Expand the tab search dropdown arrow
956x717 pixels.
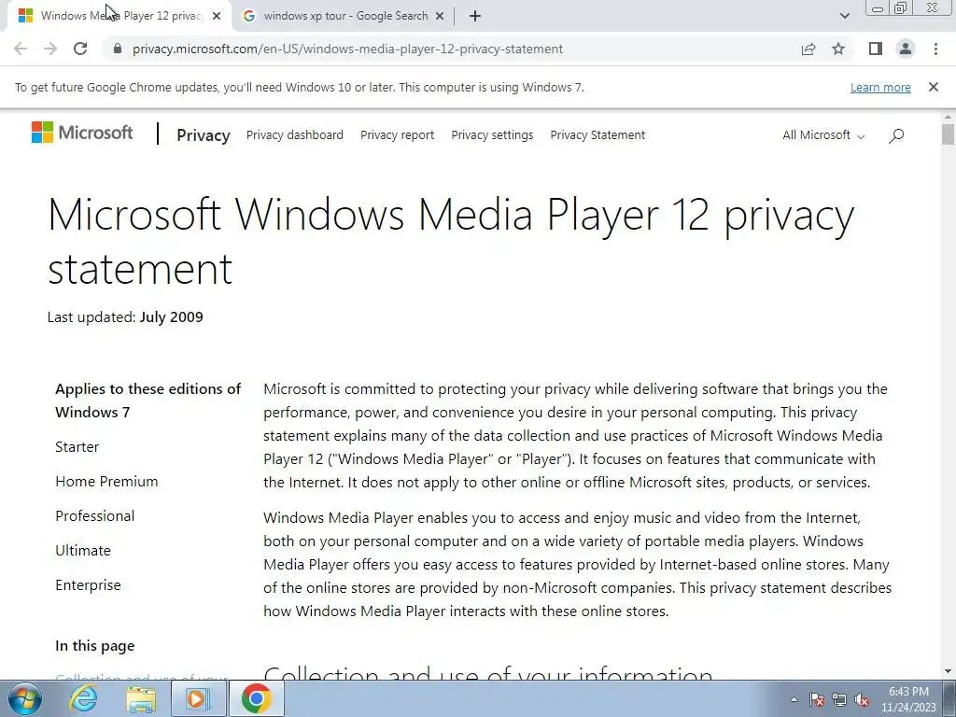point(844,17)
